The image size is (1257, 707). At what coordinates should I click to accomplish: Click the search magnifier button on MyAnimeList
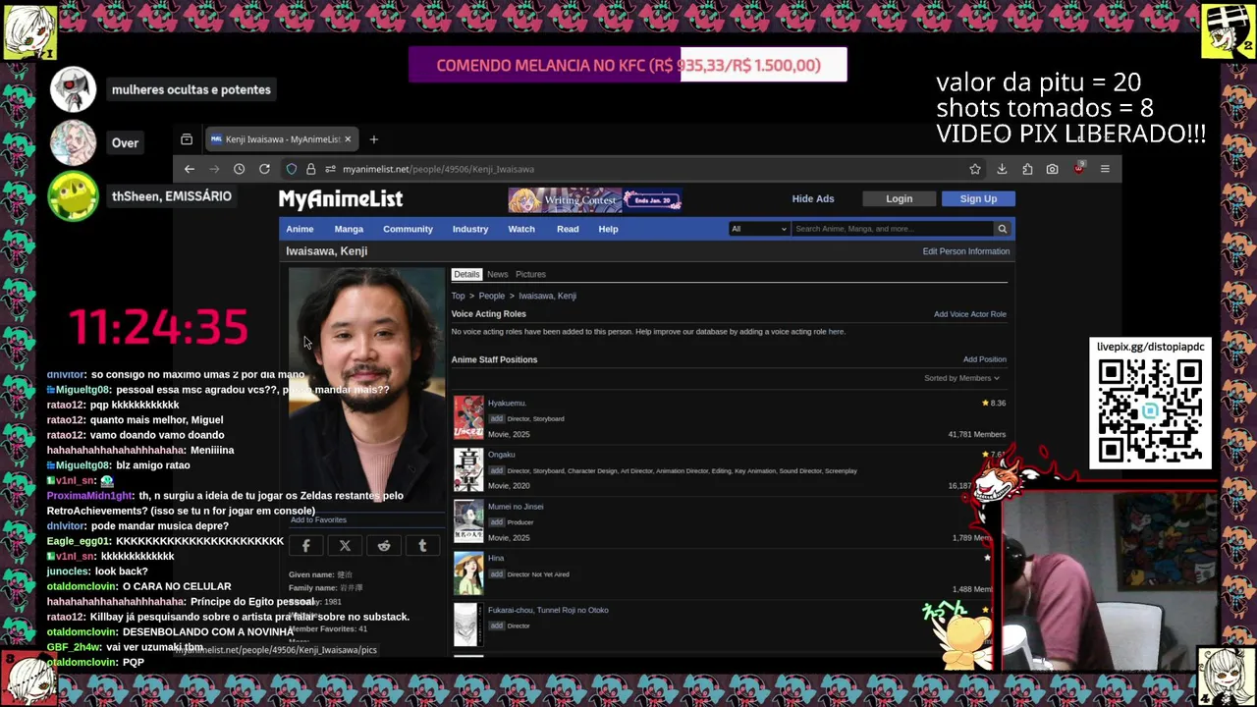coord(1002,229)
